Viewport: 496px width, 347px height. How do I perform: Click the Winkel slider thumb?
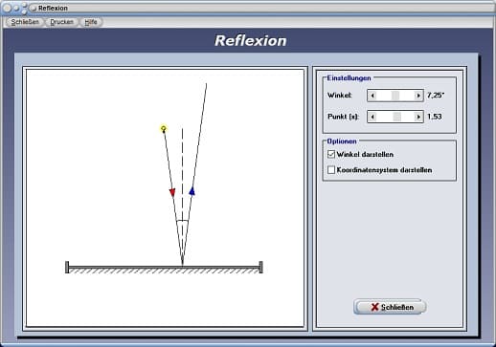tap(395, 96)
